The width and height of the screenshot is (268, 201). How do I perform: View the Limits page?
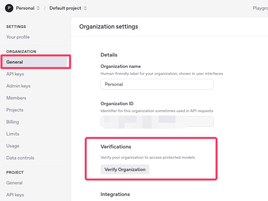(13, 134)
